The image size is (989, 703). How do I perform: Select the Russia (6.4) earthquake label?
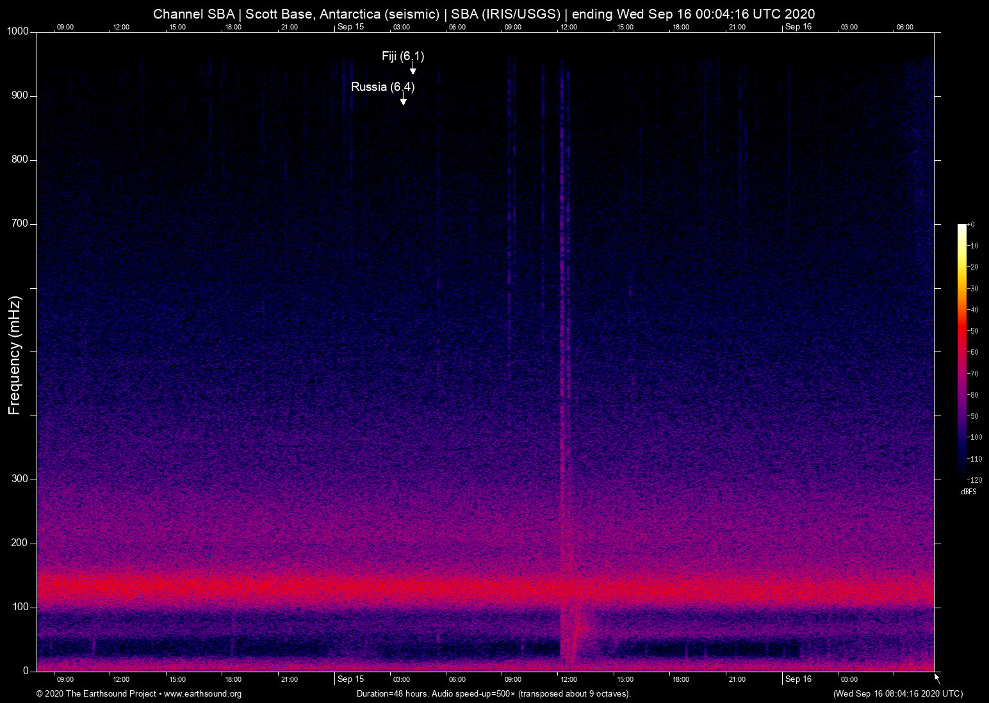(x=382, y=87)
